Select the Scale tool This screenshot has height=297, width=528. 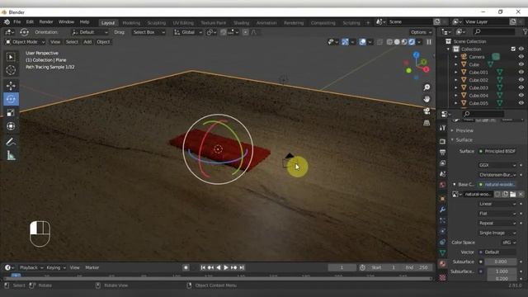pyautogui.click(x=11, y=112)
